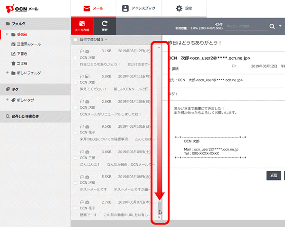Click the read-status icon on 2.8KB mail
This screenshot has width=285, height=227.
point(87,102)
